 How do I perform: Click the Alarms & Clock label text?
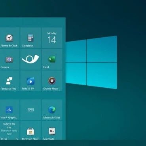(x=9, y=46)
